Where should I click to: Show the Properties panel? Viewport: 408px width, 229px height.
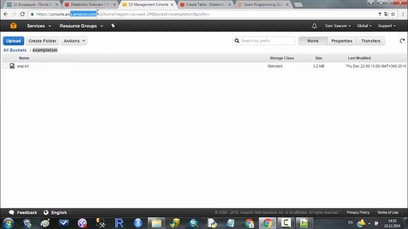point(342,41)
